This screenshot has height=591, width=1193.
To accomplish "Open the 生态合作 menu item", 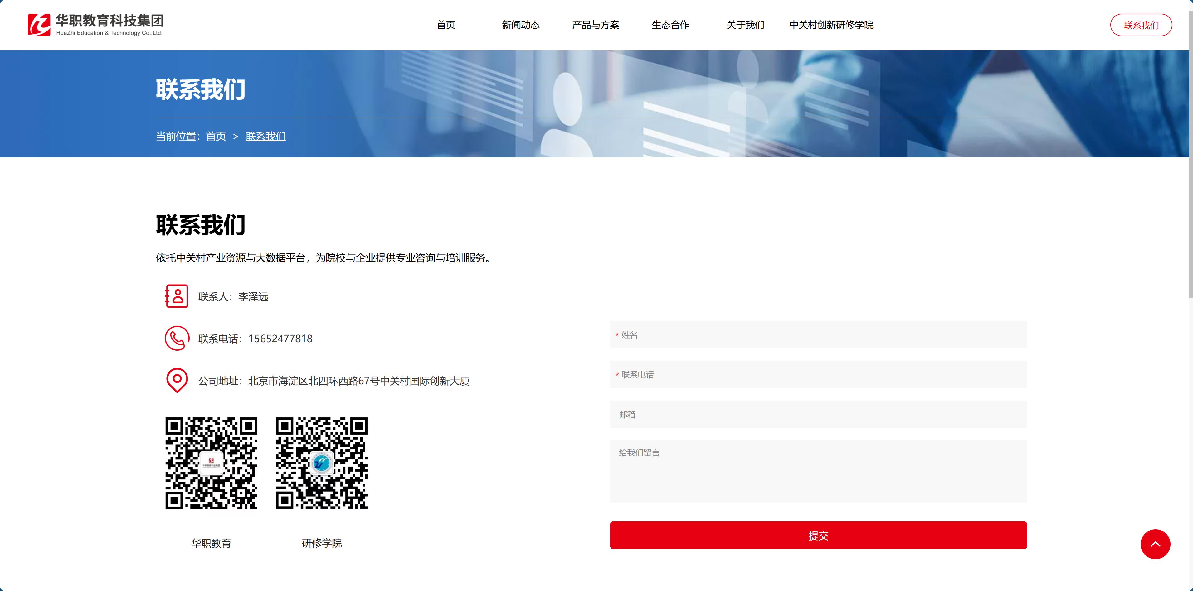I will coord(670,25).
